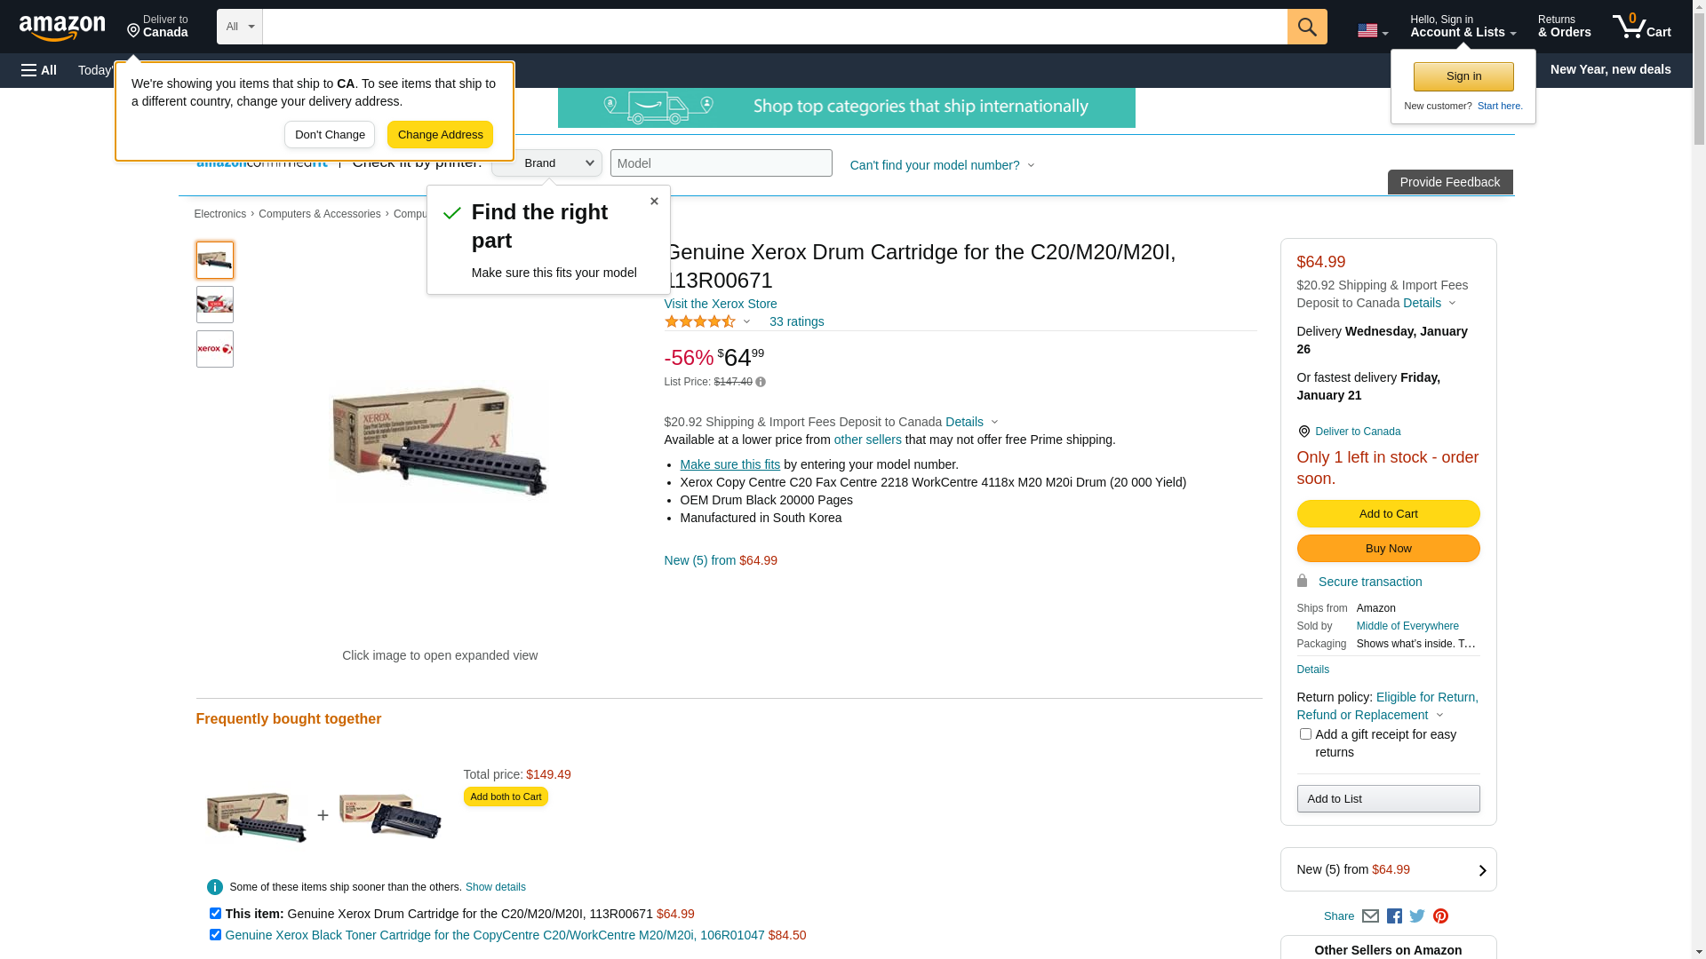This screenshot has width=1706, height=959.
Task: Expand the Add to List dropdown
Action: coord(1388,798)
